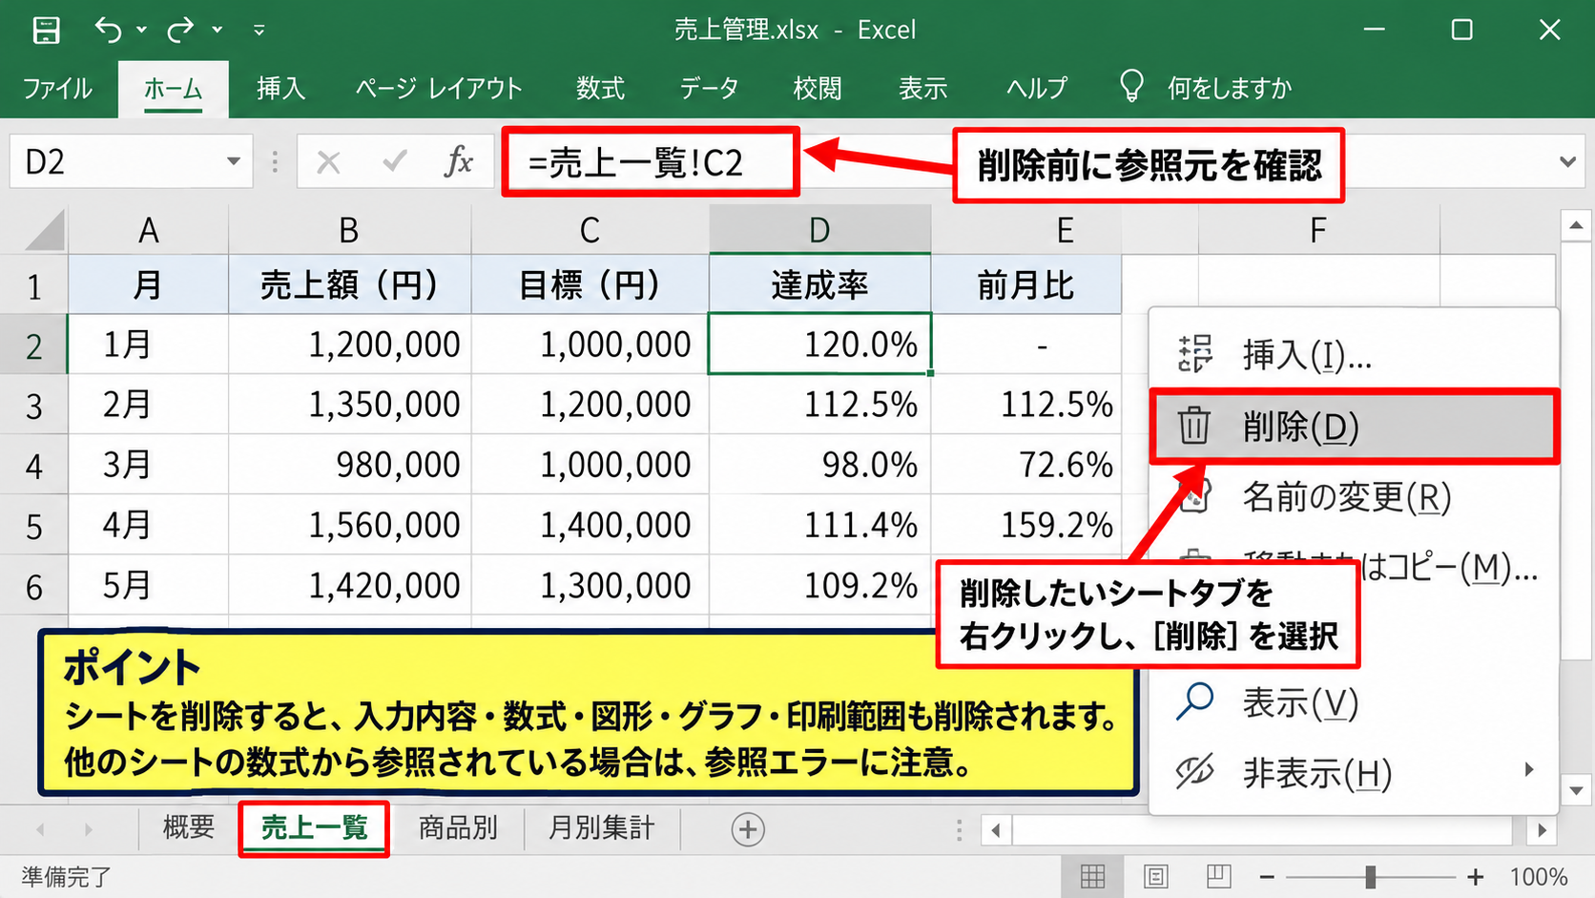Open the ヘルプ ribbon tab
Screen dimensions: 1595x898
[1037, 89]
